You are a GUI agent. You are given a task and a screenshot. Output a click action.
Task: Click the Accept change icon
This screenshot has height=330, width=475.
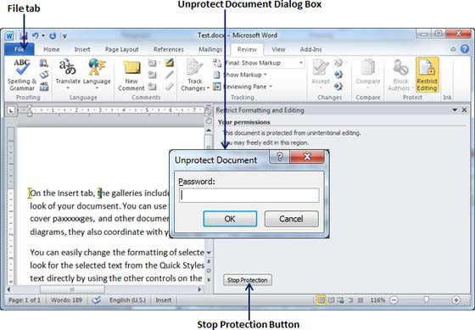[x=321, y=67]
